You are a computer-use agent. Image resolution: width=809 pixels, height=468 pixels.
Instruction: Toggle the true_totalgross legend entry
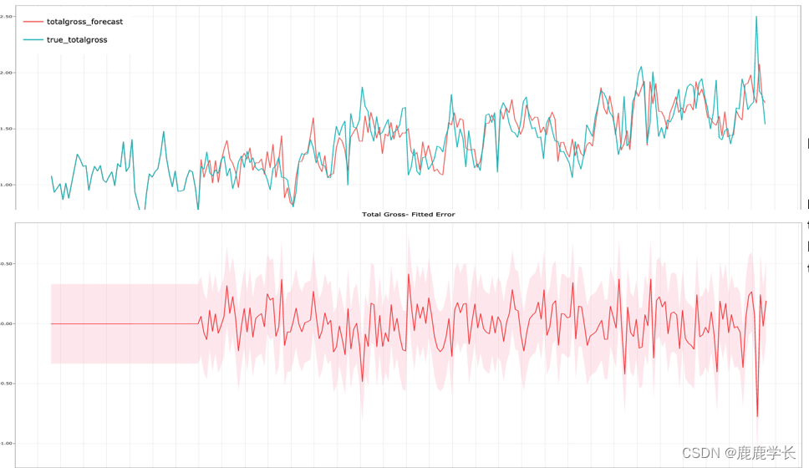coord(65,40)
